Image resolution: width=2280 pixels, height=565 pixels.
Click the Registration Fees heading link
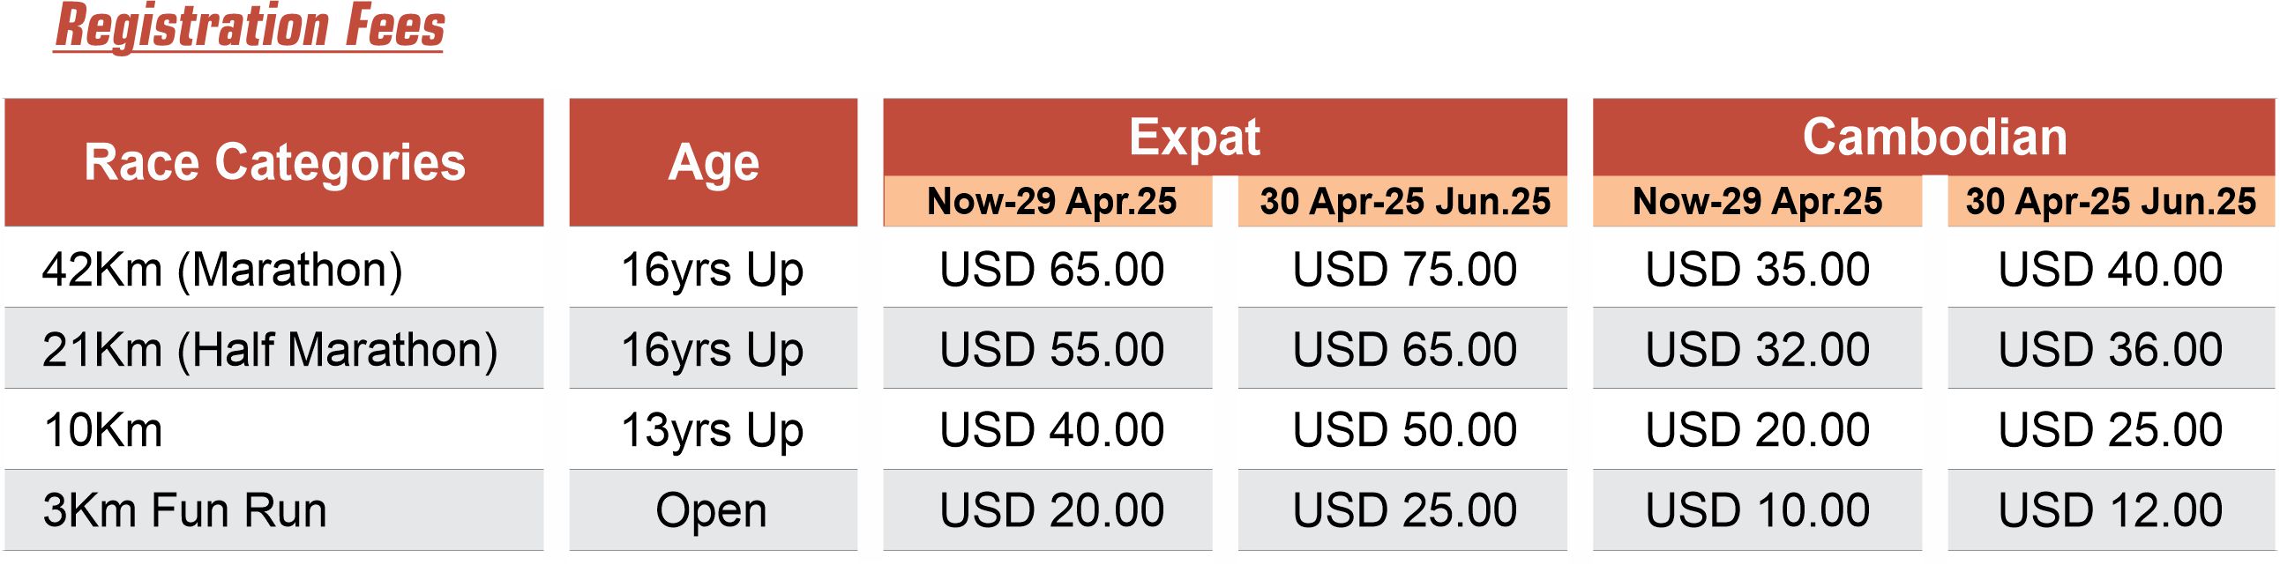(249, 26)
